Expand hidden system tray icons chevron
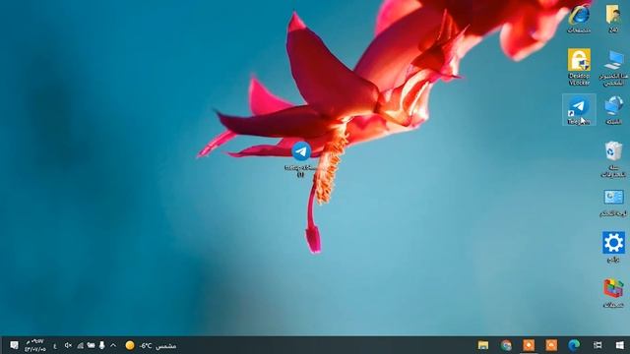 pyautogui.click(x=113, y=345)
